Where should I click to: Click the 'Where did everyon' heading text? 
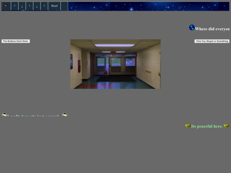(212, 29)
